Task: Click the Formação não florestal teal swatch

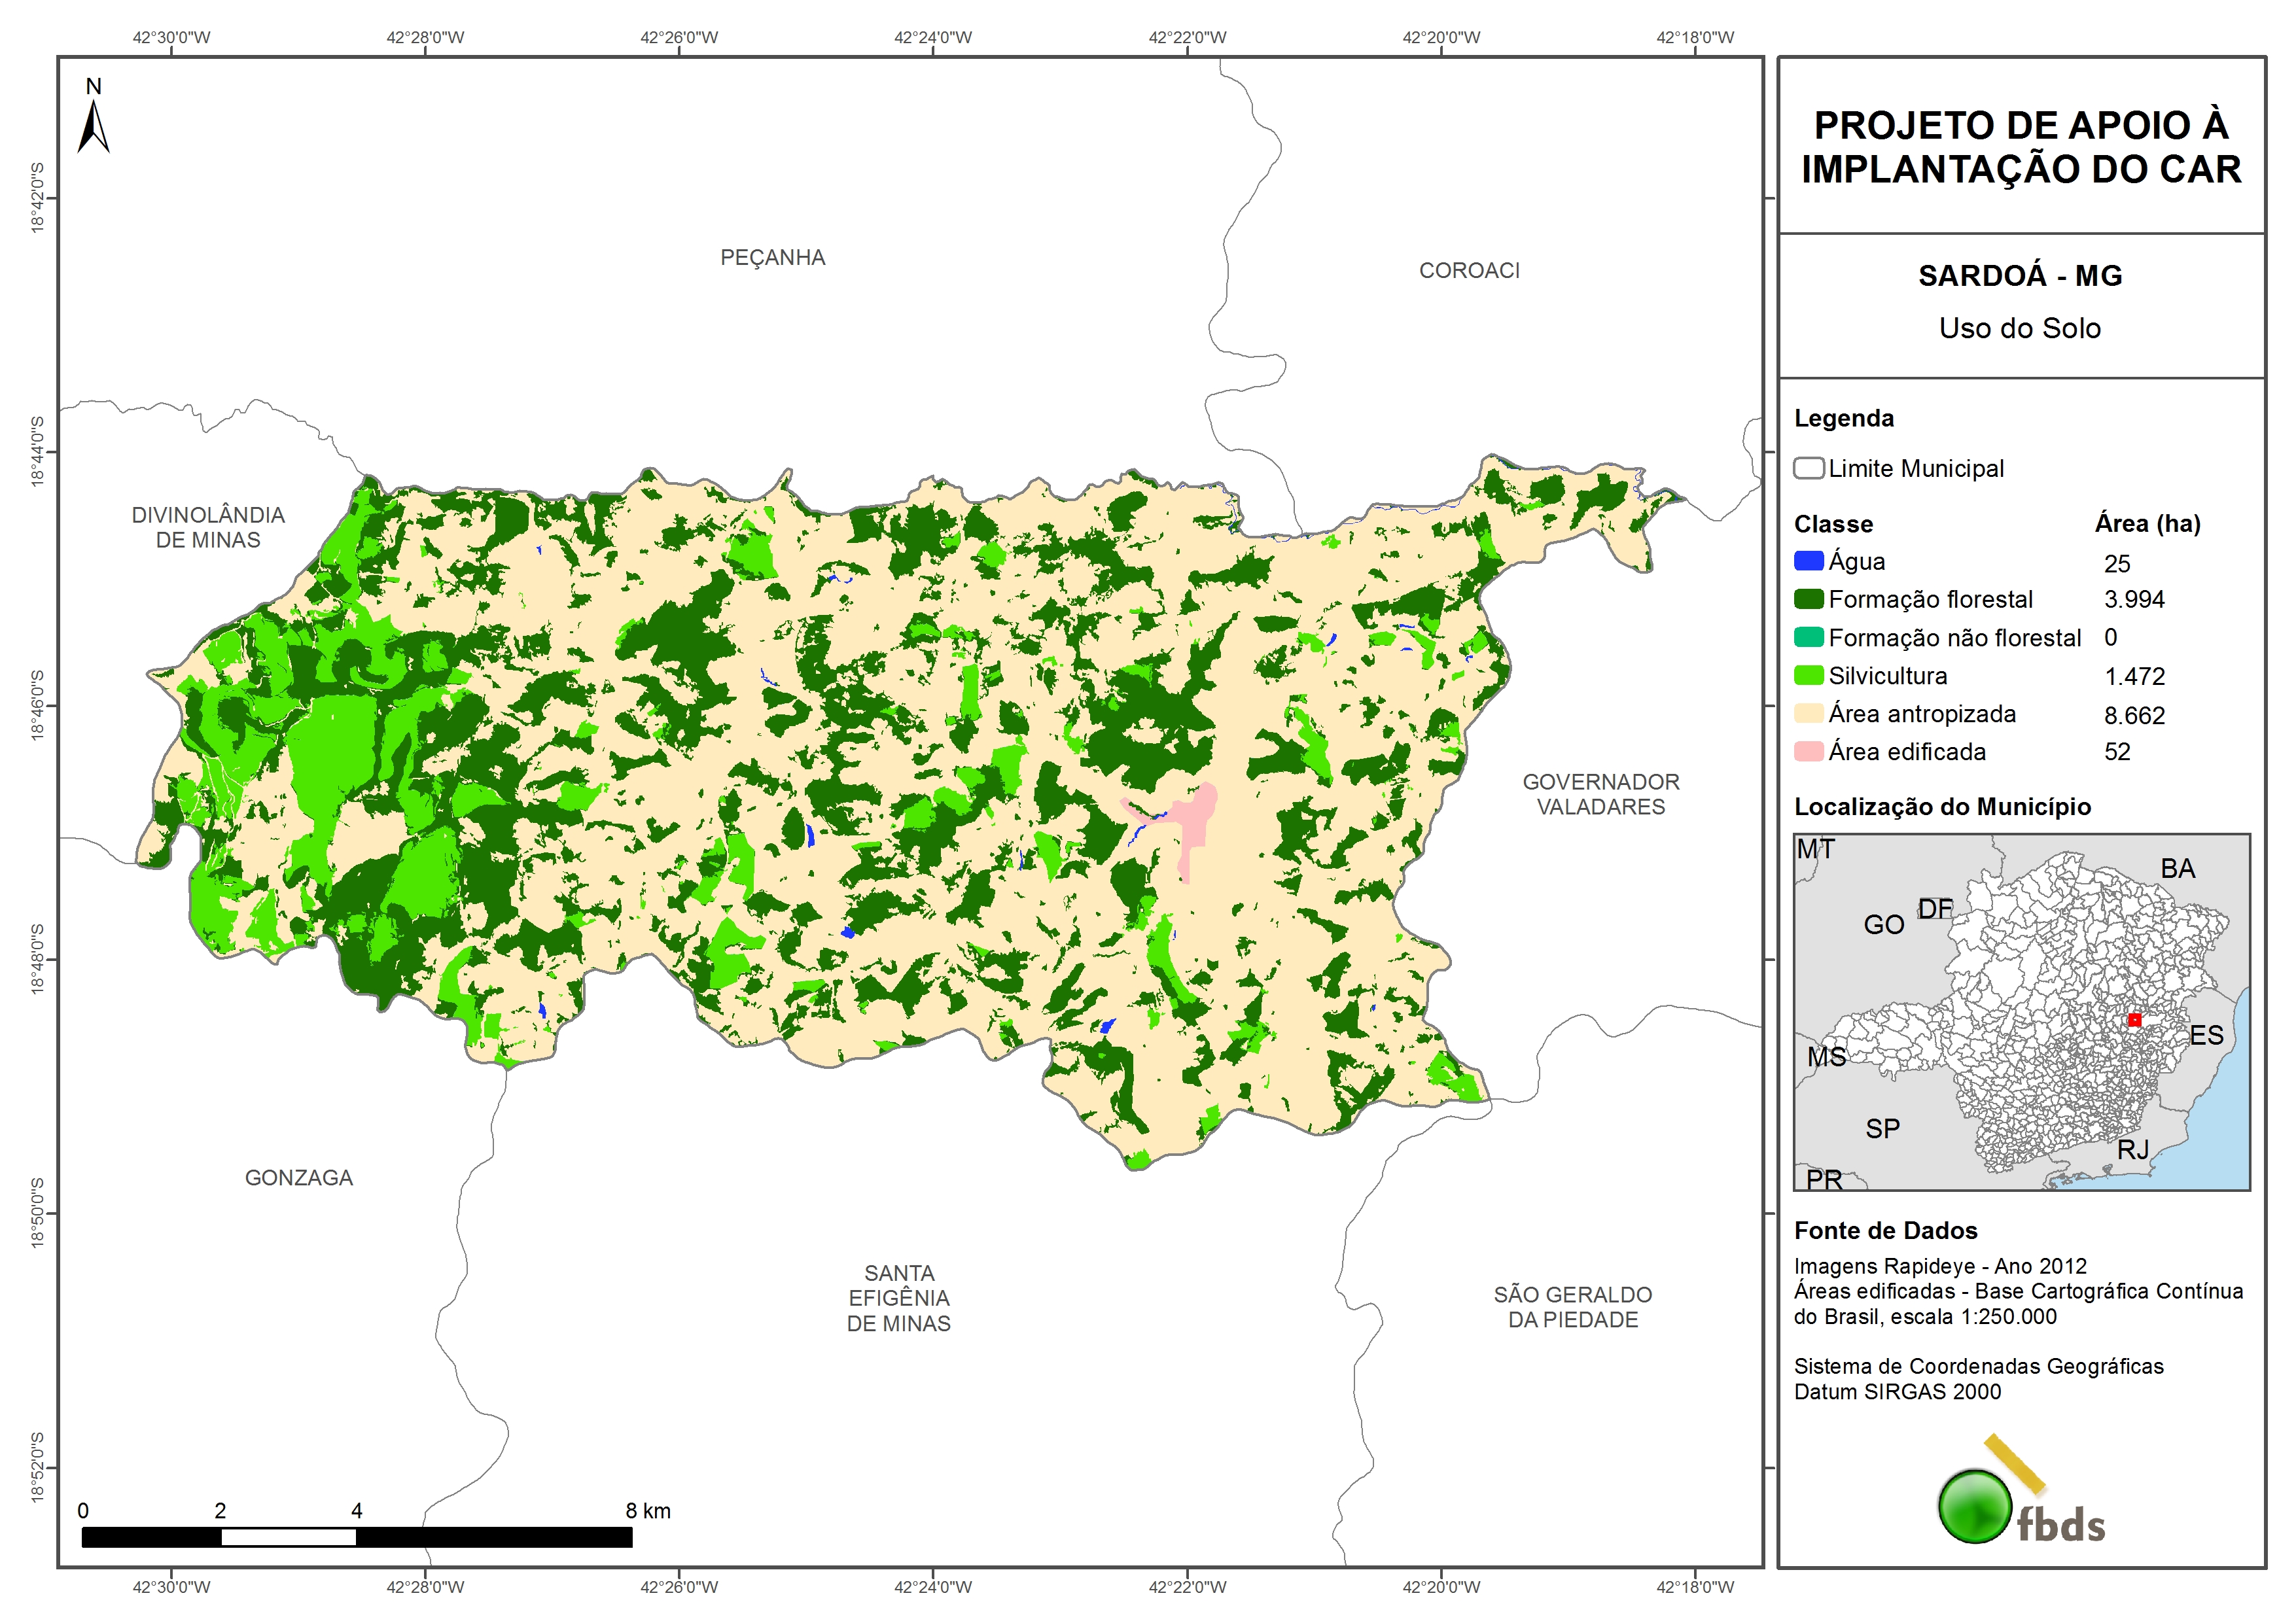Action: point(1808,637)
